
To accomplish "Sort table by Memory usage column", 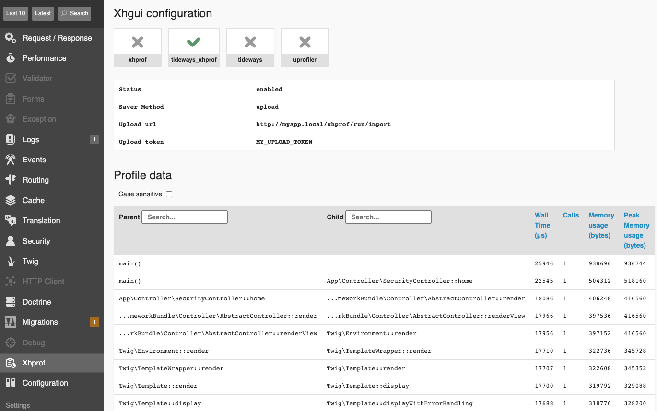I will (x=601, y=225).
